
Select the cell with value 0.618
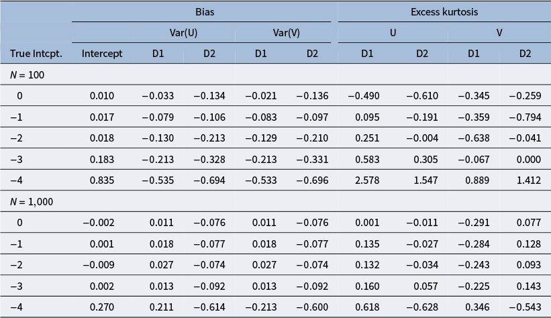tap(367, 307)
